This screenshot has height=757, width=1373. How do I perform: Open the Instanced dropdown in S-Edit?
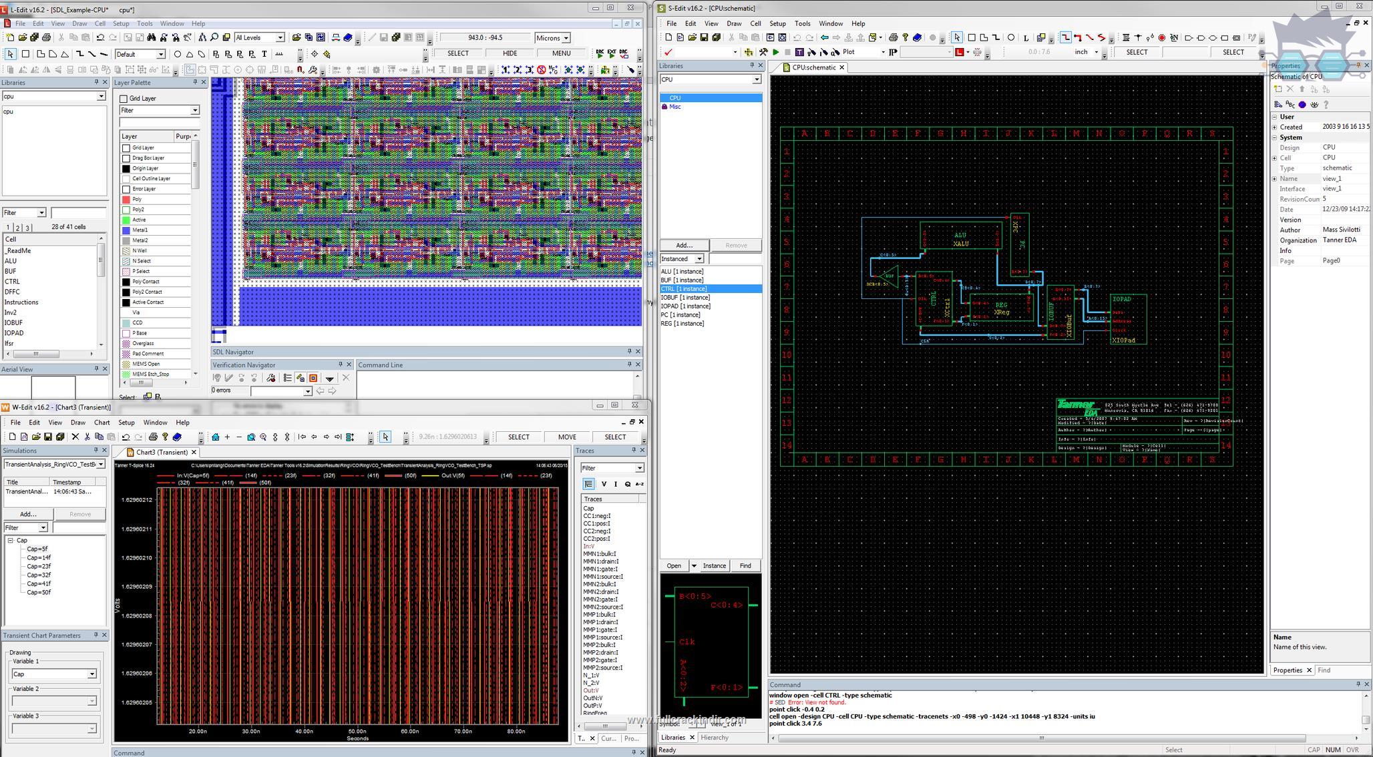coord(699,259)
